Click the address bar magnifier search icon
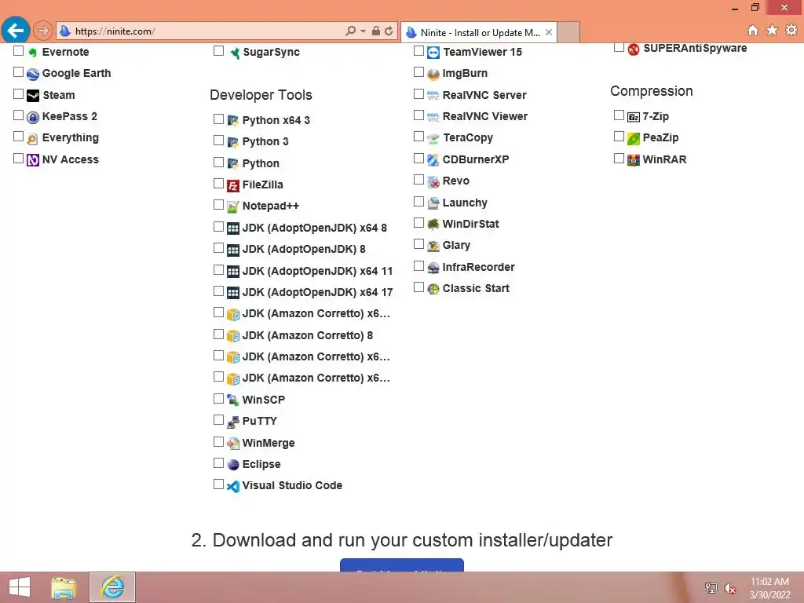The image size is (804, 603). 351,31
